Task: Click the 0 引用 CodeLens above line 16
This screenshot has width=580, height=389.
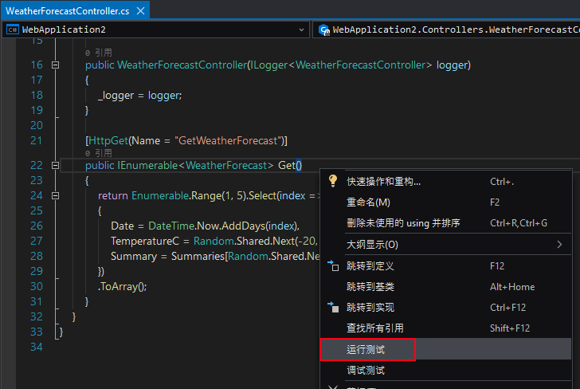Action: click(99, 53)
